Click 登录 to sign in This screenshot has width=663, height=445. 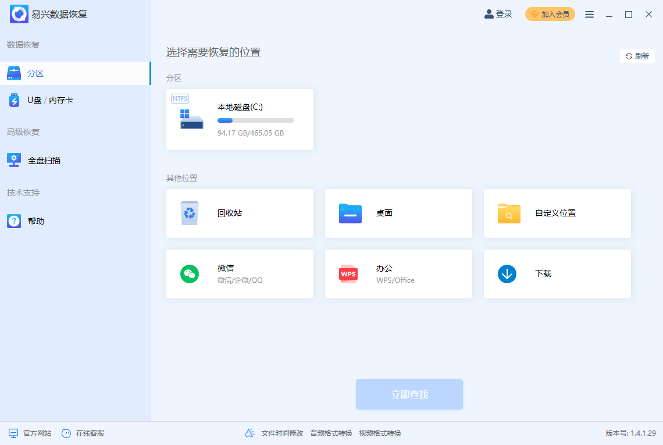(x=498, y=14)
